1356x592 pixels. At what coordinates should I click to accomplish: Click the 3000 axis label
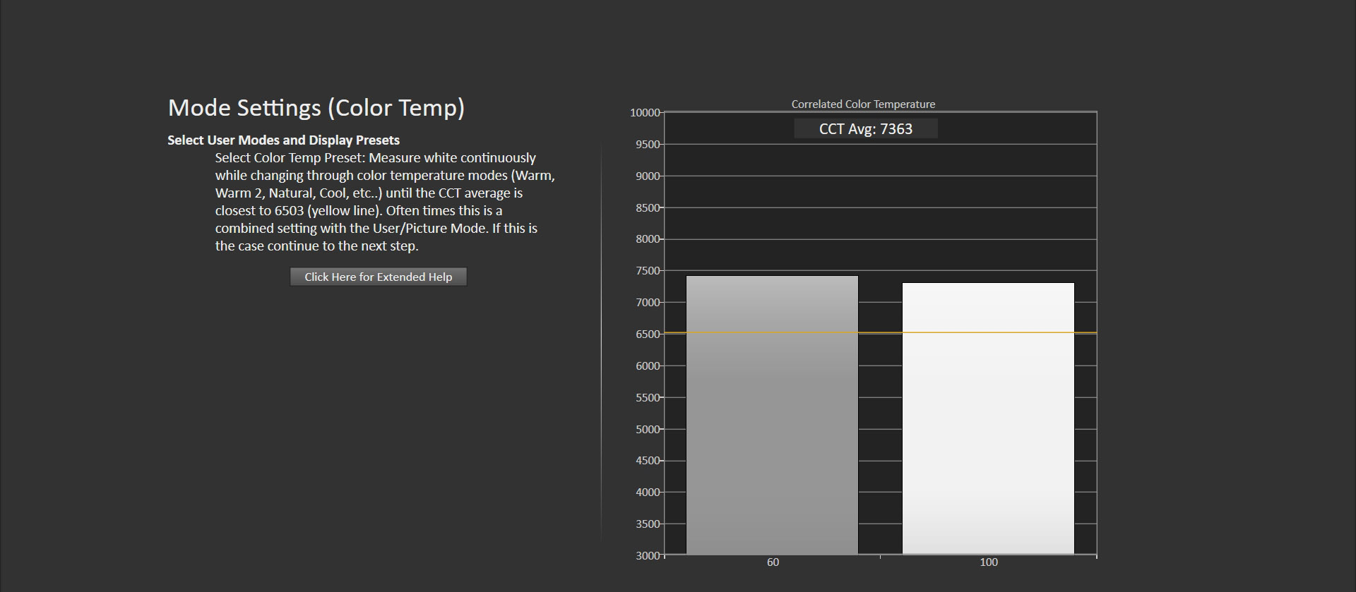click(648, 555)
